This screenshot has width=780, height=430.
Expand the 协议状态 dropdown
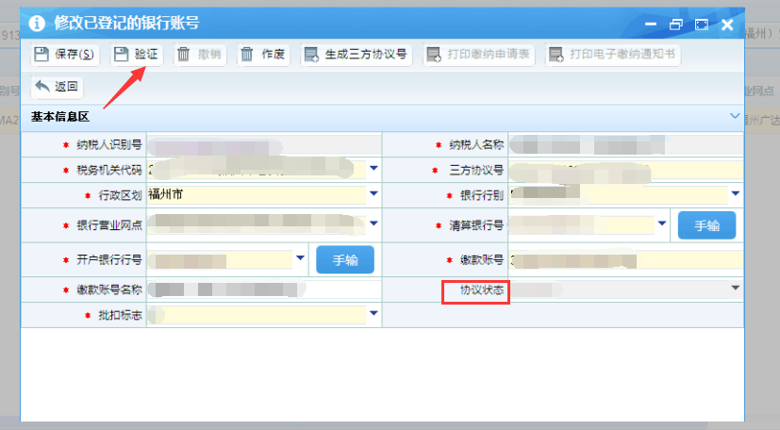pos(735,289)
